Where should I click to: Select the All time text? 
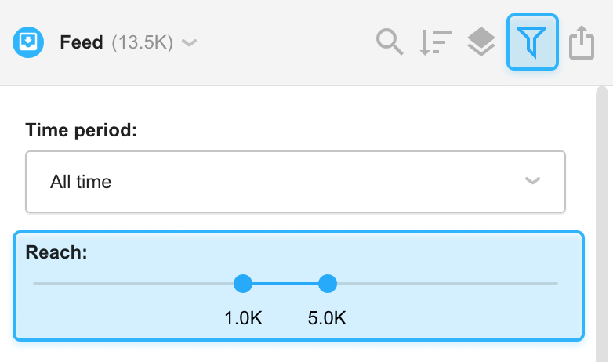pyautogui.click(x=81, y=182)
